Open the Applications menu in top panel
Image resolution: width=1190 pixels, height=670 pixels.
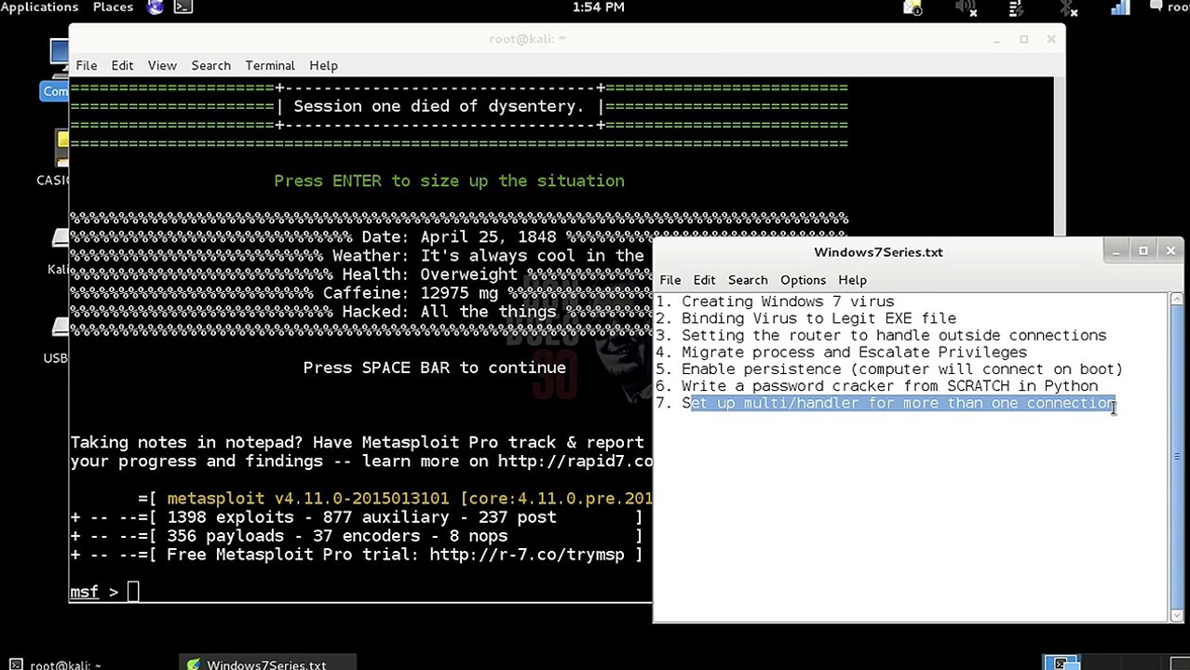tap(39, 7)
